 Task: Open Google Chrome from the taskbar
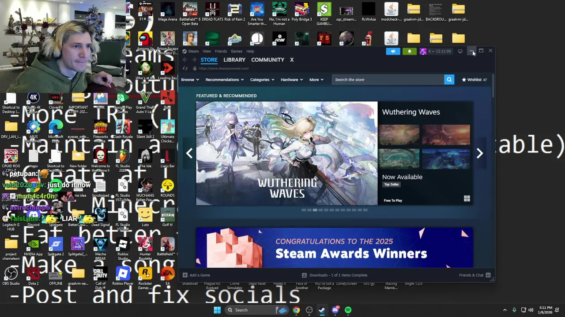point(296,310)
